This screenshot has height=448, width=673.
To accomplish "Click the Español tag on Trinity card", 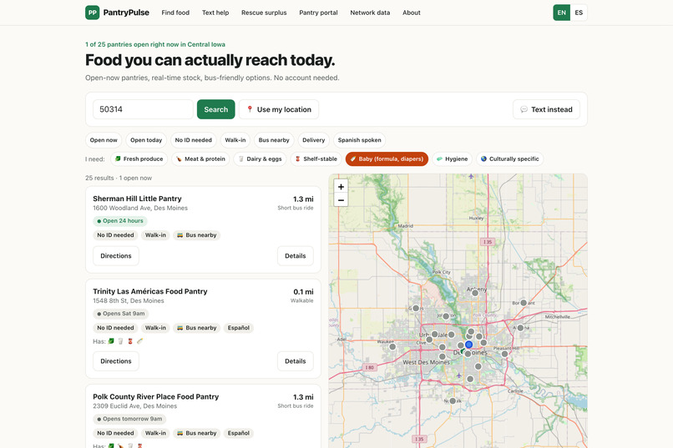I will [x=239, y=328].
